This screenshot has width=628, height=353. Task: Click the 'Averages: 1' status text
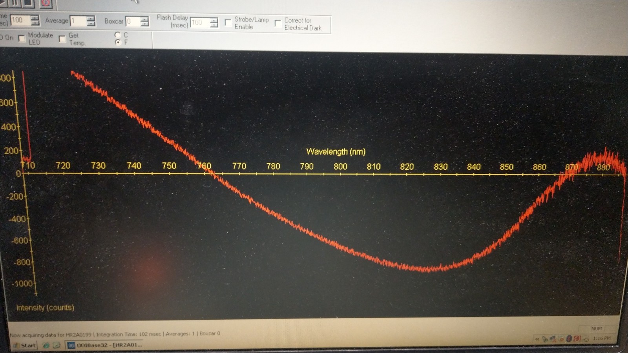click(180, 334)
